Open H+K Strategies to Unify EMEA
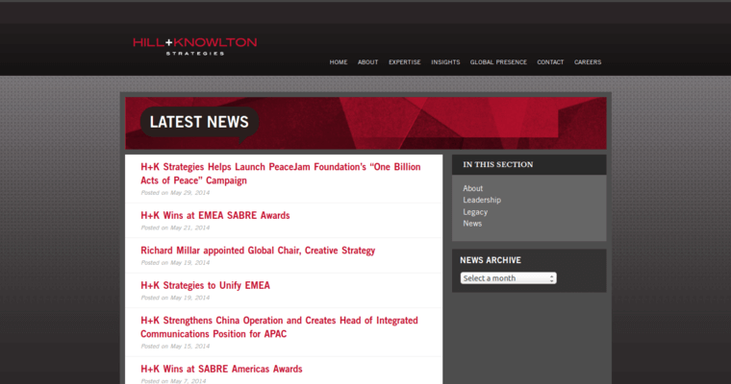 tap(205, 285)
